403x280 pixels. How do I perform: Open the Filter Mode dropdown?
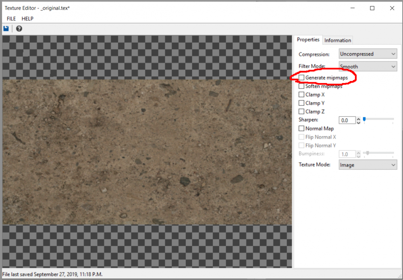367,66
